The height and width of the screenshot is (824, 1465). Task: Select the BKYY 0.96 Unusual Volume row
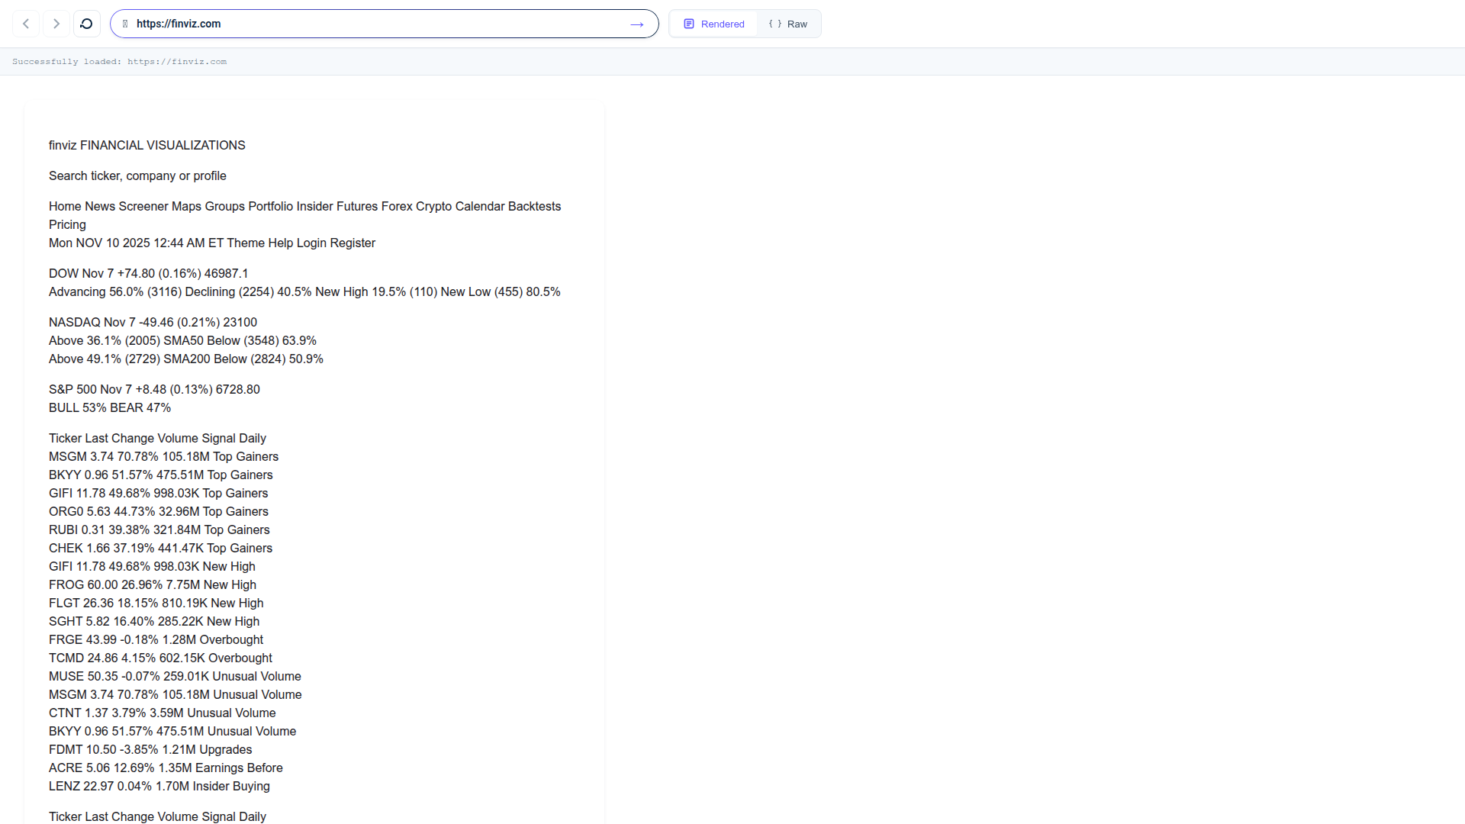172,731
